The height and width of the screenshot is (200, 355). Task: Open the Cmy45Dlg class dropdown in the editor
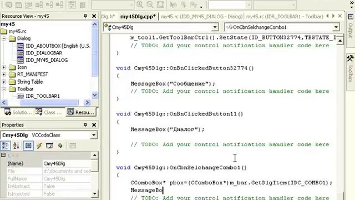[x=215, y=27]
